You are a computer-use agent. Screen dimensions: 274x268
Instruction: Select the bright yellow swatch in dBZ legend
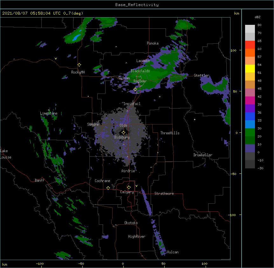[250, 68]
